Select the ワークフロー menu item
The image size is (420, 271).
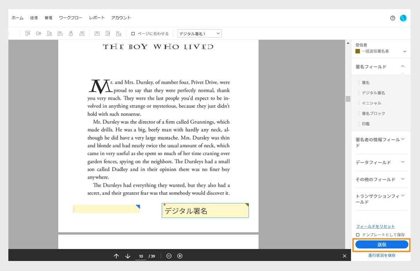[70, 18]
